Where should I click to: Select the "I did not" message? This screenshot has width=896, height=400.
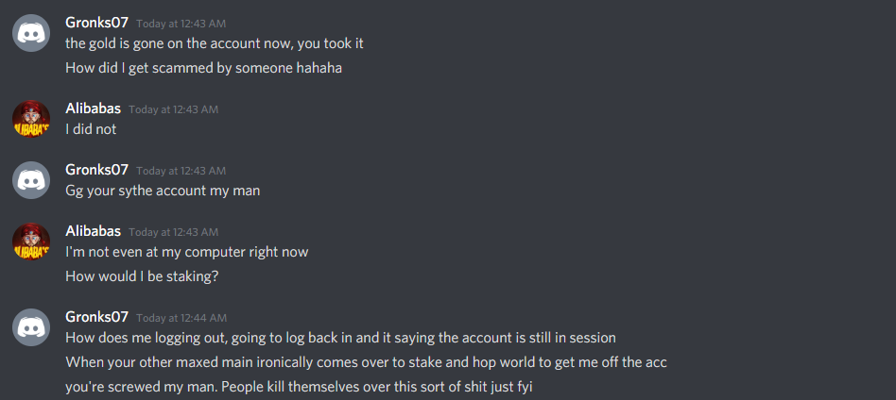point(91,129)
